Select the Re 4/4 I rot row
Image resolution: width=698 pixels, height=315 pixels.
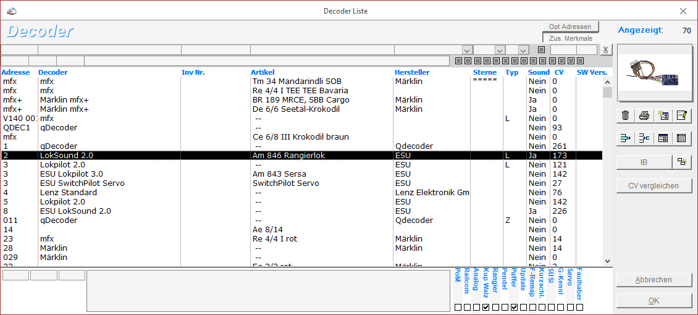click(x=302, y=239)
